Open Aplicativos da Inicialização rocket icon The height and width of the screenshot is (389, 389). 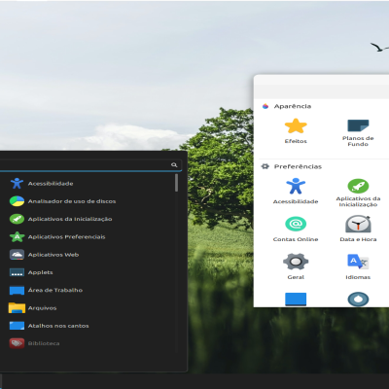tap(358, 186)
